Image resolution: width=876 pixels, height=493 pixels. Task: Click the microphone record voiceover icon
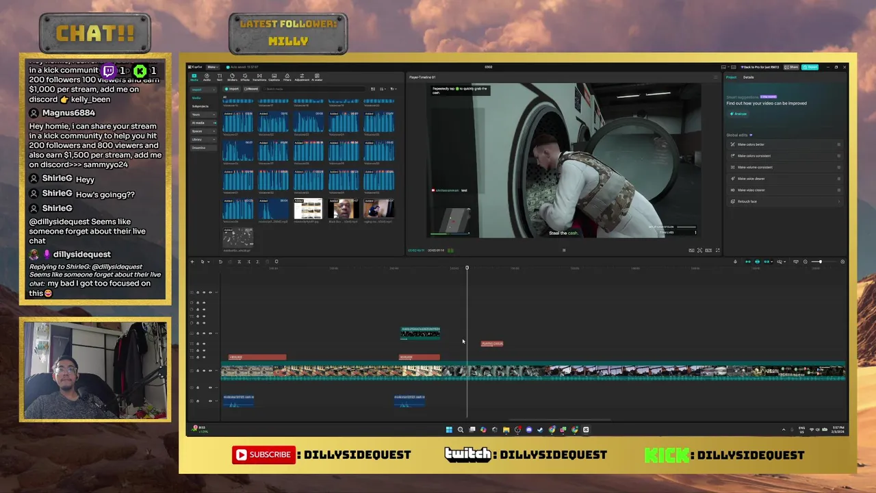click(x=735, y=262)
